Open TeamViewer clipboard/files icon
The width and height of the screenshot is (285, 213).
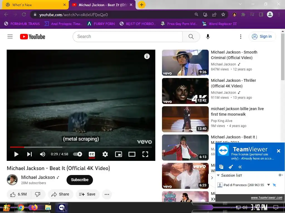(x=221, y=167)
